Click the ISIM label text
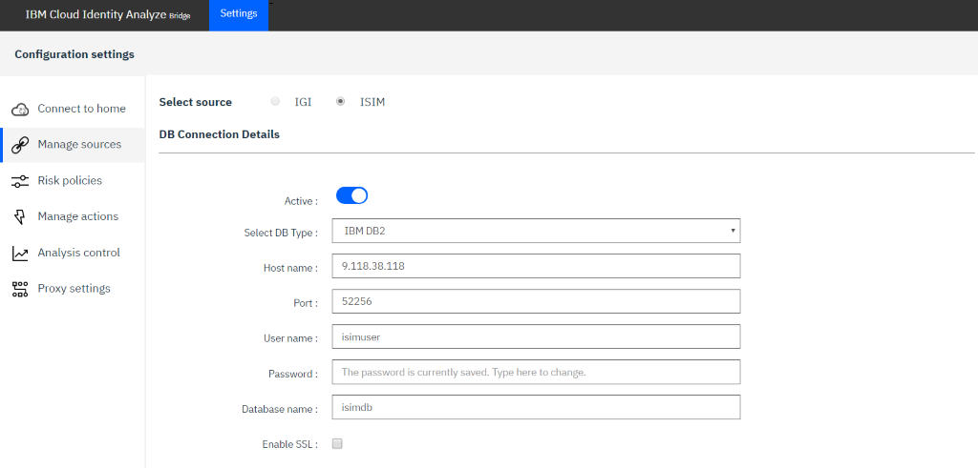Viewport: 978px width, 468px height. (372, 102)
